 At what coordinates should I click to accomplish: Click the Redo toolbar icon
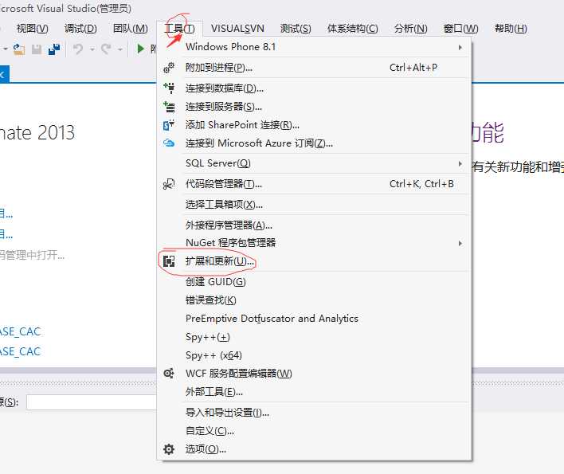(x=106, y=49)
